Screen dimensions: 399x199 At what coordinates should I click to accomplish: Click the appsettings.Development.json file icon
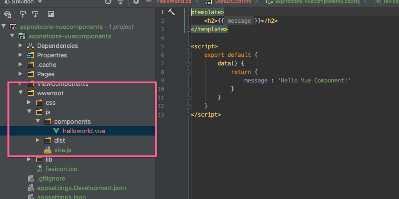click(30, 188)
